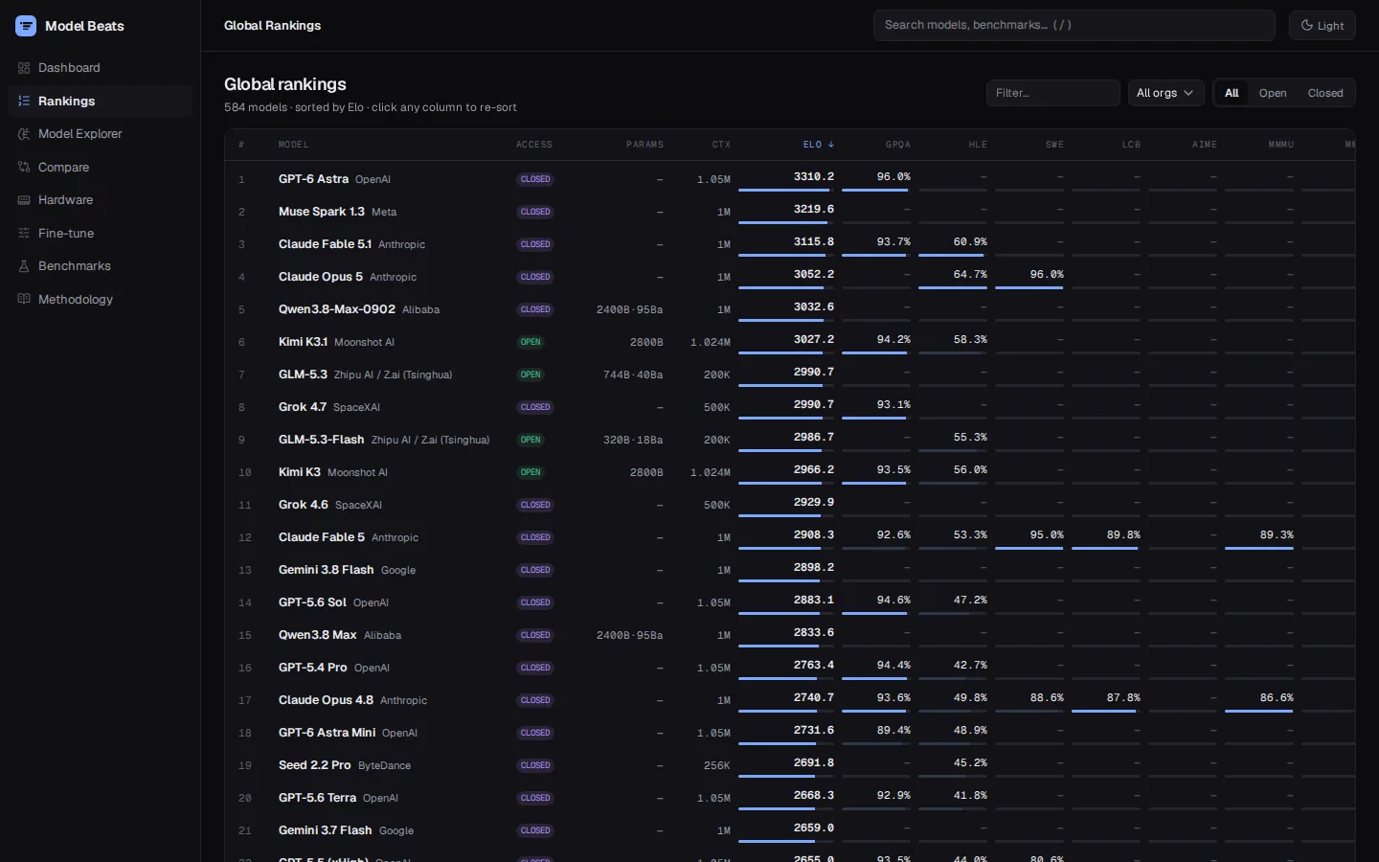
Task: Open Dashboard from sidebar
Action: click(100, 68)
